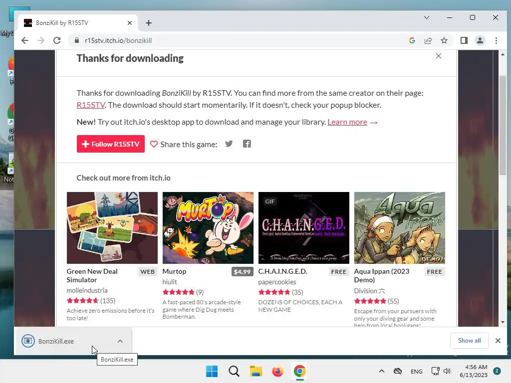Open C.H.A.I.N.G.E.D. game thumbnail

304,227
